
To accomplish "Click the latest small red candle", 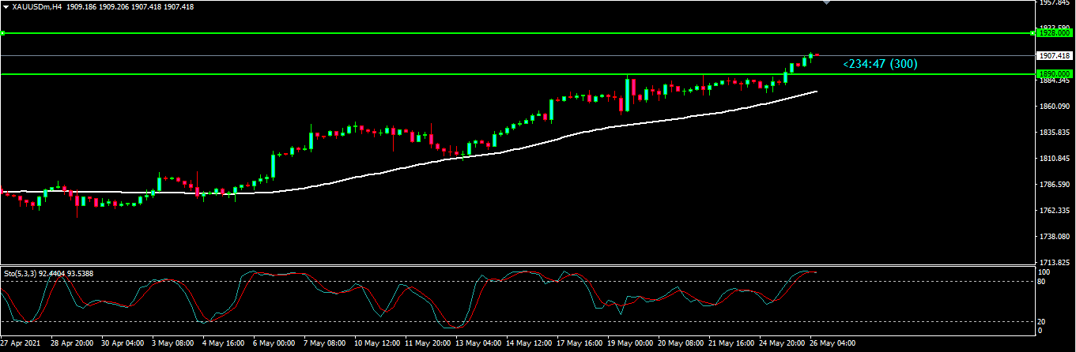I will coord(817,54).
